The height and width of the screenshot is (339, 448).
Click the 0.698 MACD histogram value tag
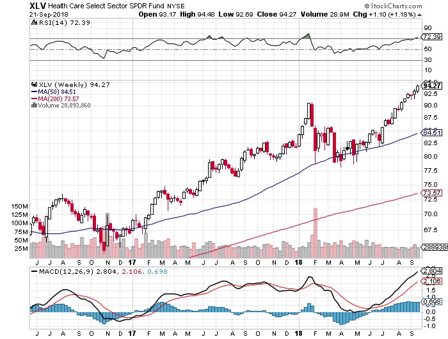pyautogui.click(x=432, y=302)
